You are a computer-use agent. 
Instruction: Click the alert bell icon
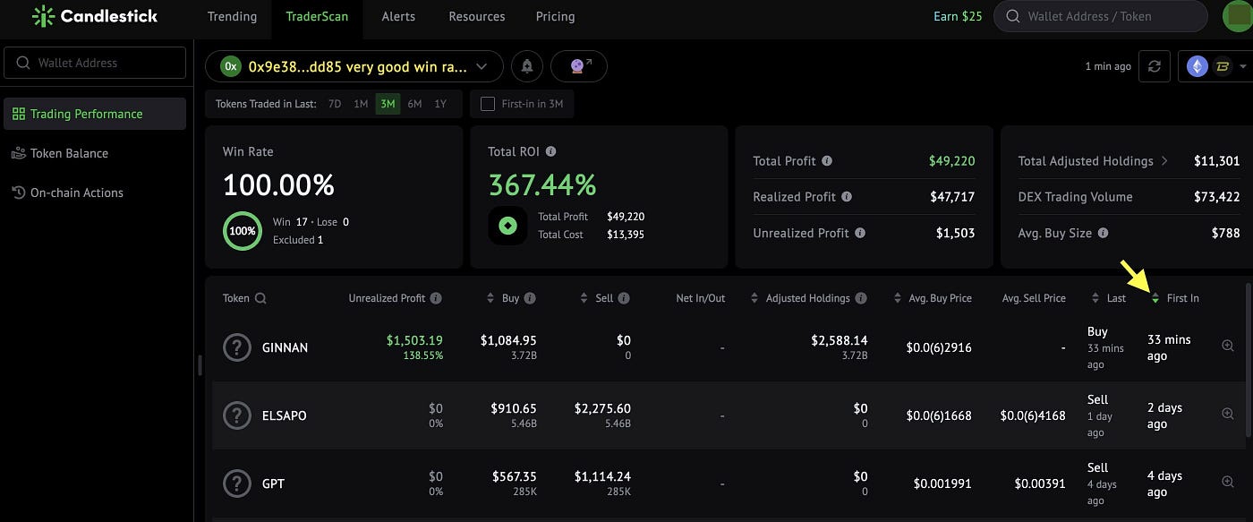527,66
